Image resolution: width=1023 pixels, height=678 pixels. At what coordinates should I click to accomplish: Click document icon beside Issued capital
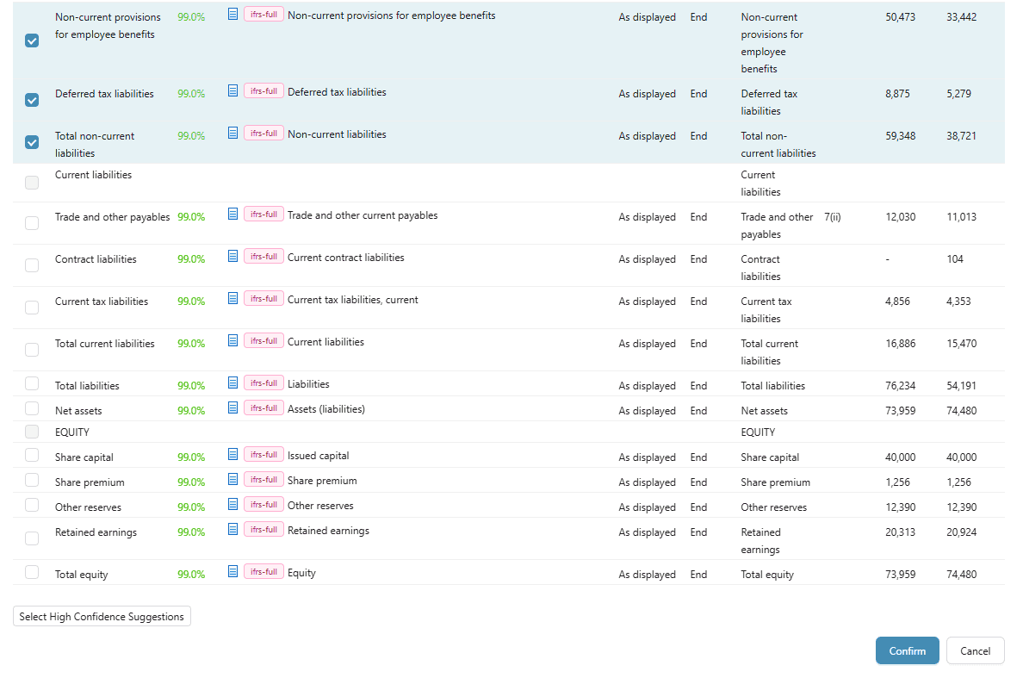[x=232, y=454]
